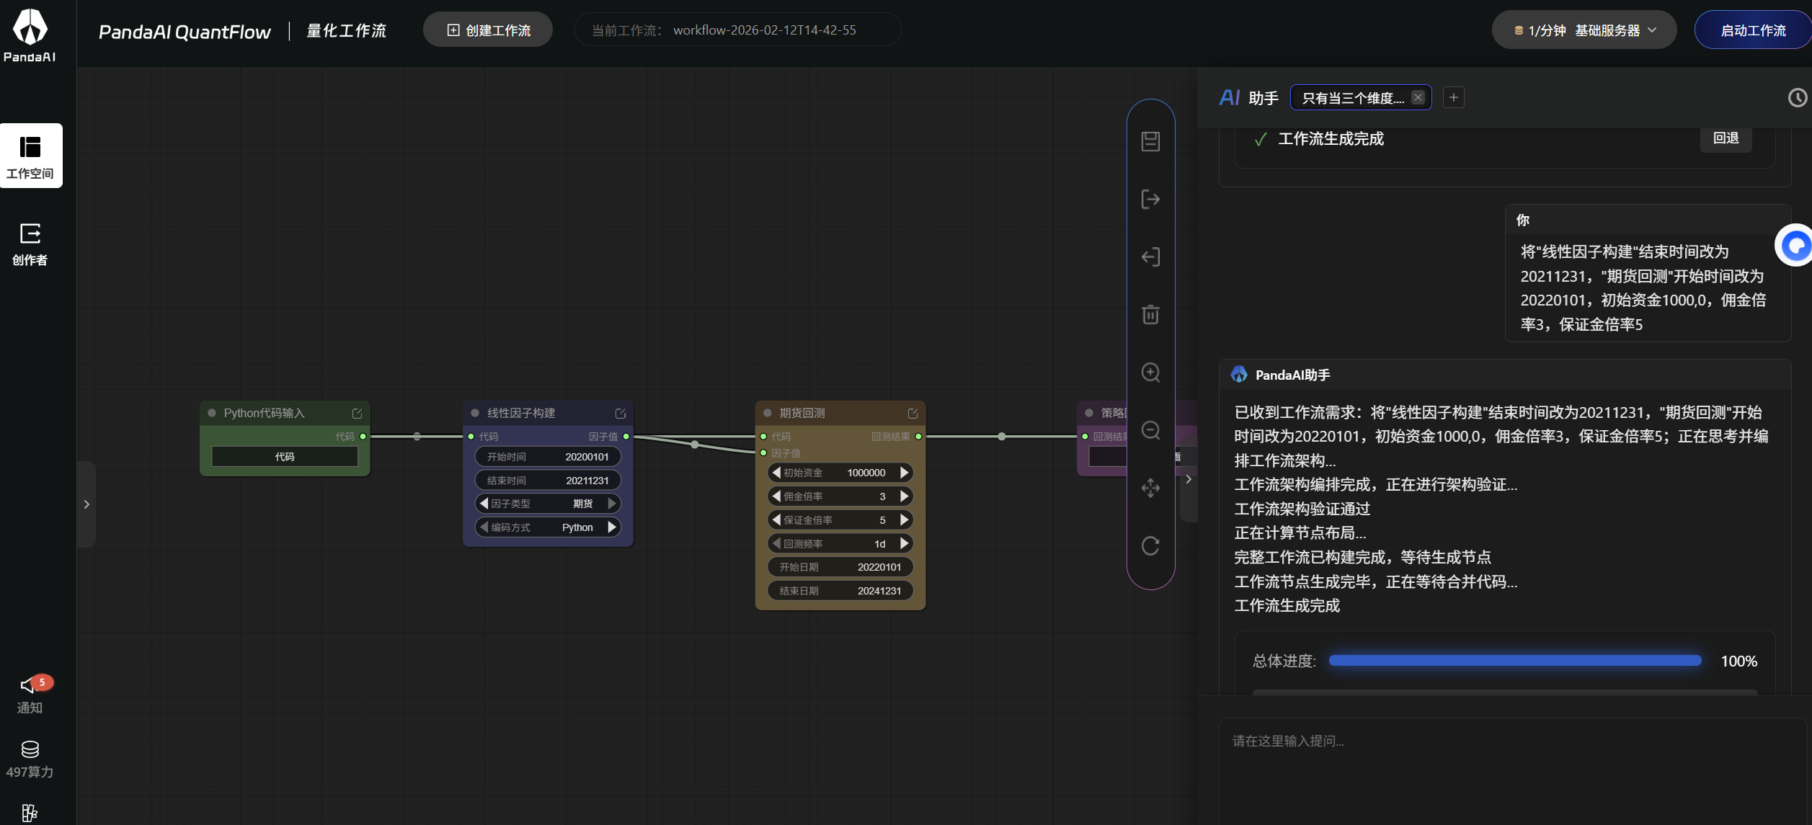Add a new AI chat tab
This screenshot has height=825, width=1812.
1454,97
